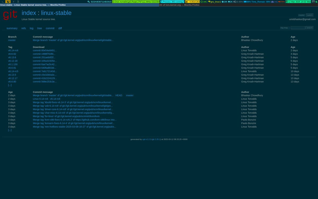Open Merge tag 'driver-core-6.14-rc6' commit
318x199 pixels.
click(73, 109)
